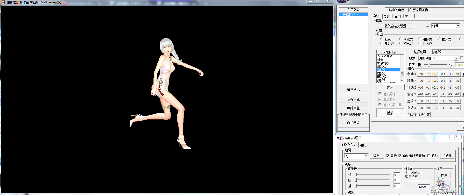Delete the character via 删除角色

tap(353, 108)
